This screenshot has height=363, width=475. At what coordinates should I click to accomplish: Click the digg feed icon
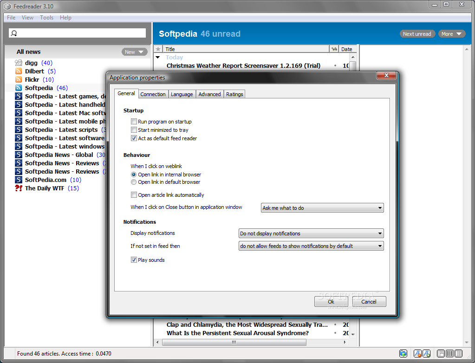pyautogui.click(x=19, y=63)
